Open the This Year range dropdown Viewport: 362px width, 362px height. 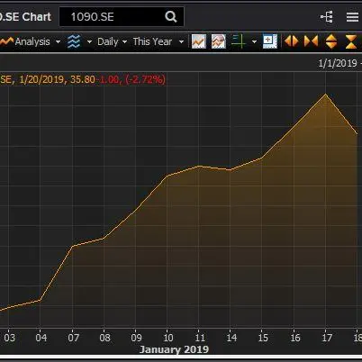pos(158,41)
